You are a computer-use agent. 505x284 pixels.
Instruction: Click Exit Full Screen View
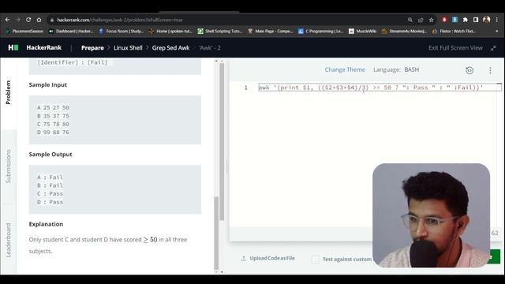coord(455,48)
